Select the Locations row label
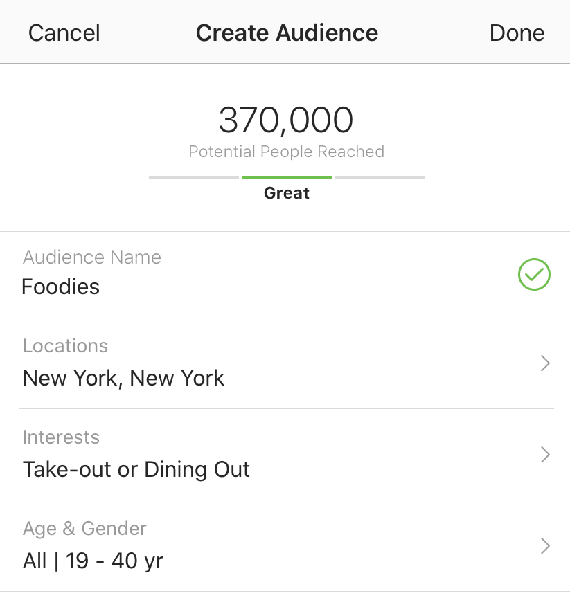 click(x=66, y=346)
